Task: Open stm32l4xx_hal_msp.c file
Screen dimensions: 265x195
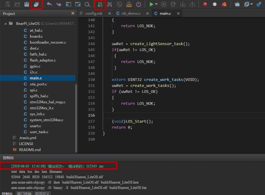Action: (x=48, y=102)
